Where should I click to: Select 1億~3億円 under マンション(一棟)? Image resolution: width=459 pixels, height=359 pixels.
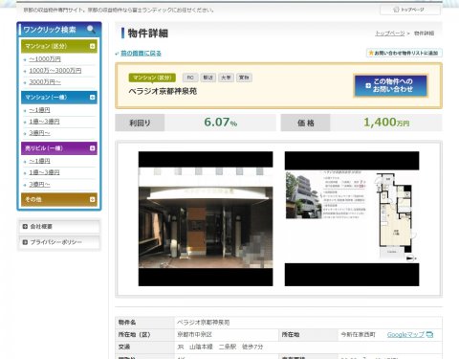[44, 122]
